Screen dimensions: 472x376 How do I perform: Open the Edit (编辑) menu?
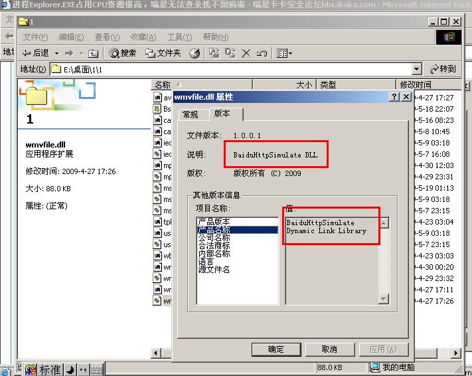pyautogui.click(x=71, y=37)
